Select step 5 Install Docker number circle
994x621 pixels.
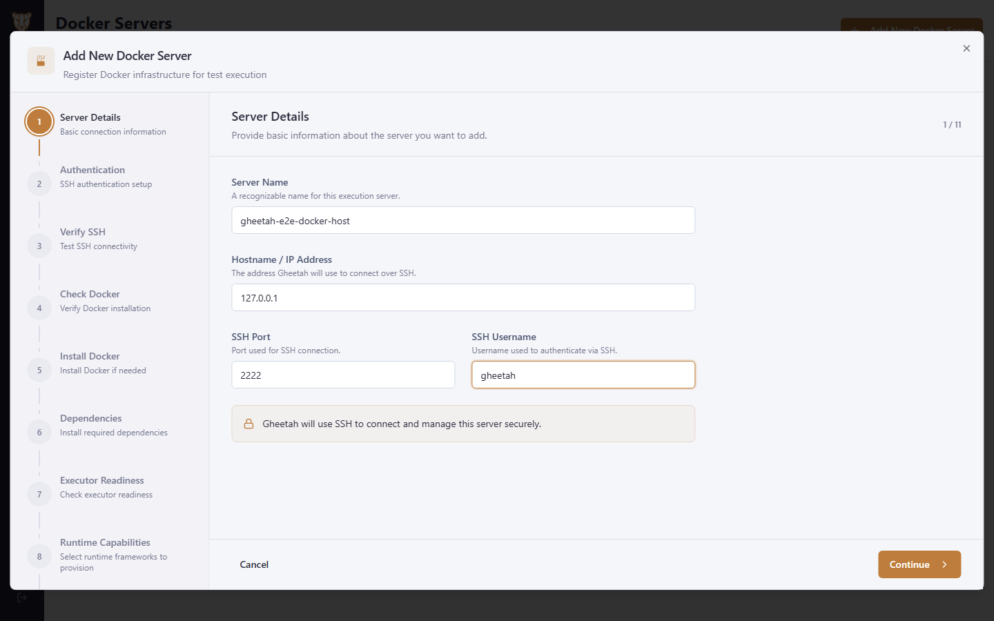point(39,370)
